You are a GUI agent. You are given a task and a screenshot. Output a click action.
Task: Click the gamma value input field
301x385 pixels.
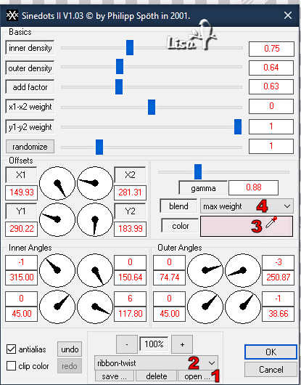click(x=253, y=187)
